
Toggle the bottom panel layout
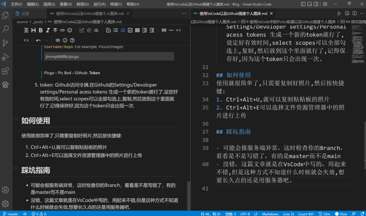click(310, 4)
